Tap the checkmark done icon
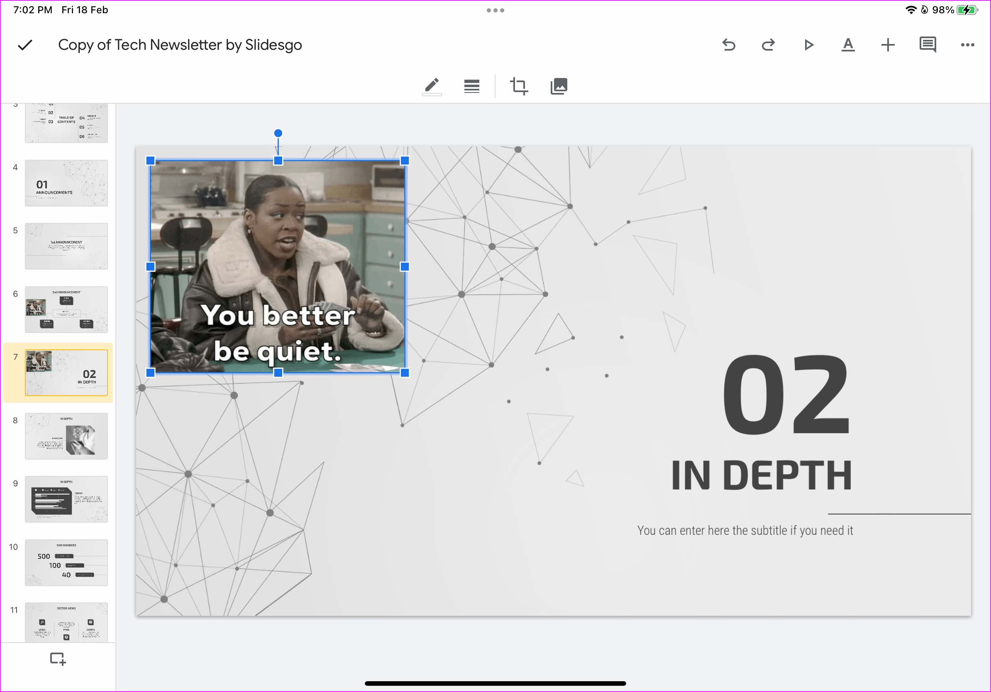 pos(25,45)
